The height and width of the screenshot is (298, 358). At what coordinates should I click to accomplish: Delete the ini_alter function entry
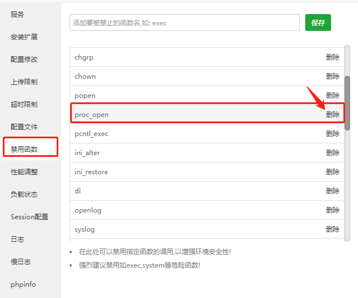point(332,152)
